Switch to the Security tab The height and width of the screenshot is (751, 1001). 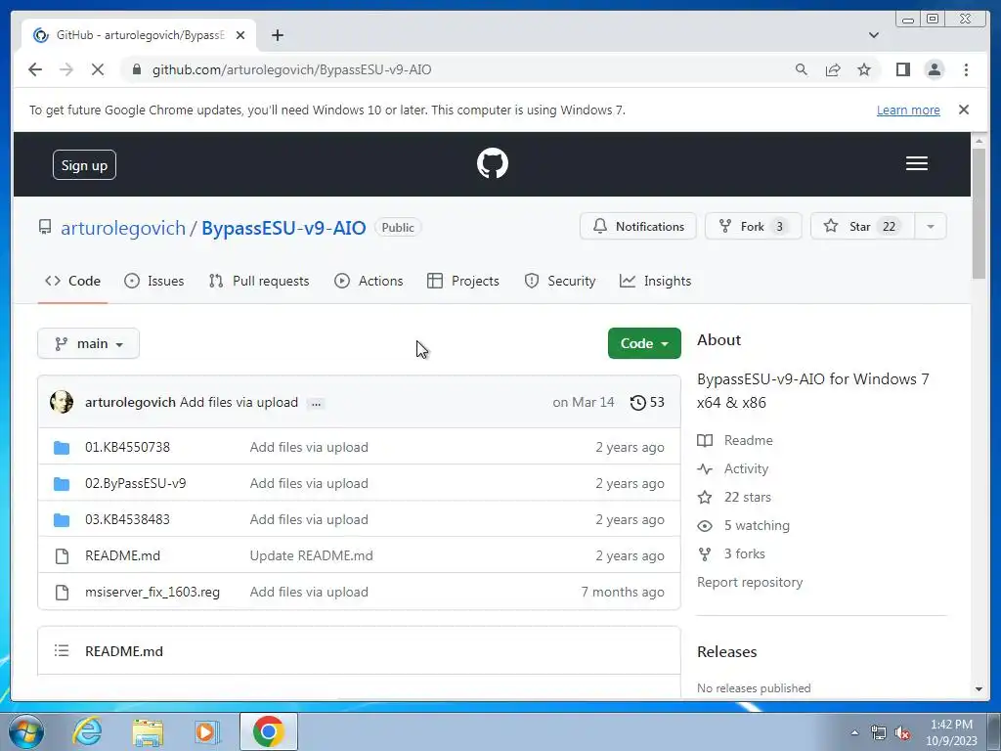[560, 281]
